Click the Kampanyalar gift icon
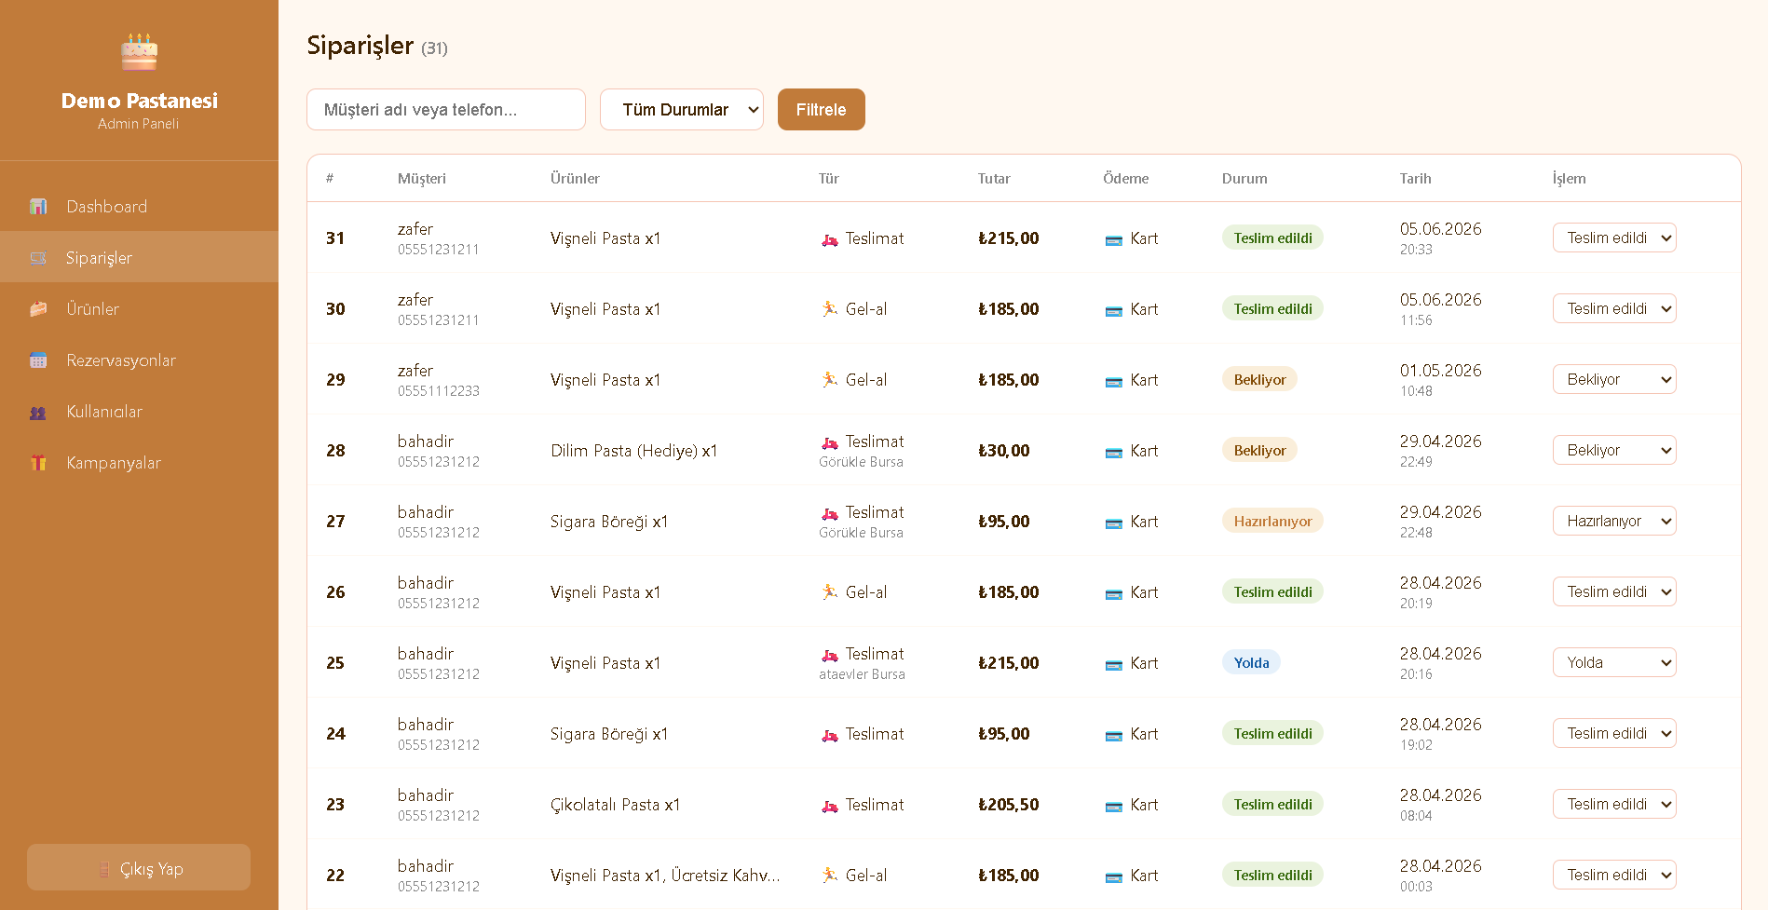 38,463
